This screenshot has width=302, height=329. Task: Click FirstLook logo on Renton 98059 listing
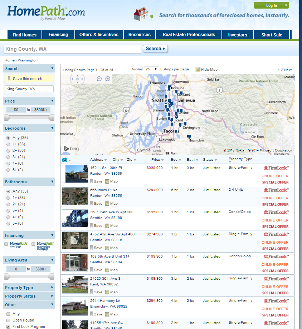pos(276,168)
